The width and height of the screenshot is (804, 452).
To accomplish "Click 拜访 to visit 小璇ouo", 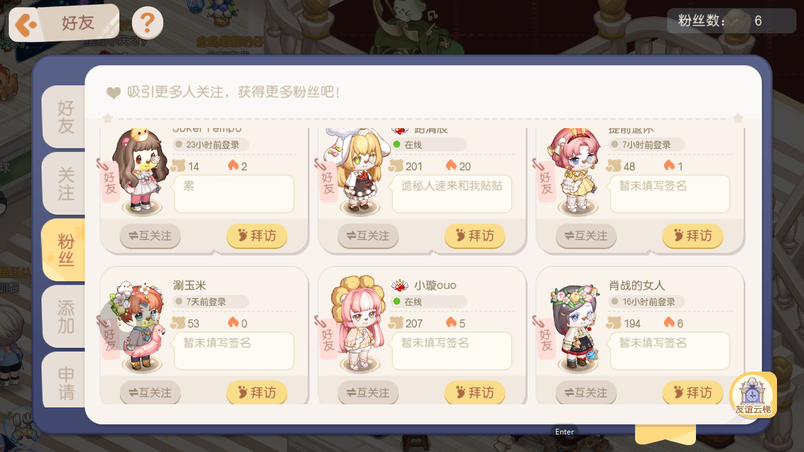I will [475, 393].
